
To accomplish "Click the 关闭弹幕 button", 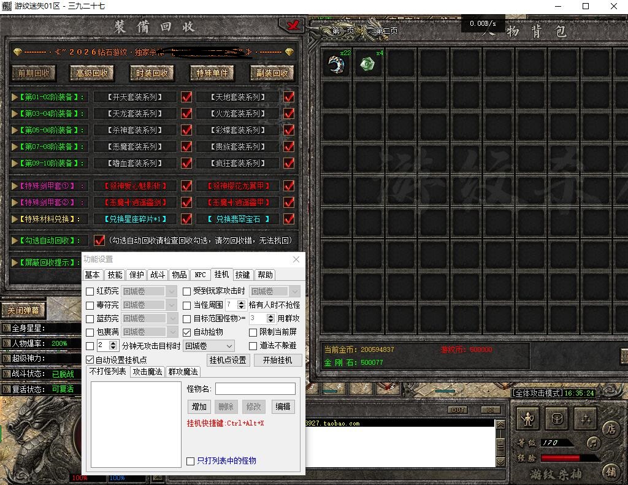I will 23,310.
